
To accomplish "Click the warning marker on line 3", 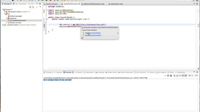I will (x=44, y=10).
